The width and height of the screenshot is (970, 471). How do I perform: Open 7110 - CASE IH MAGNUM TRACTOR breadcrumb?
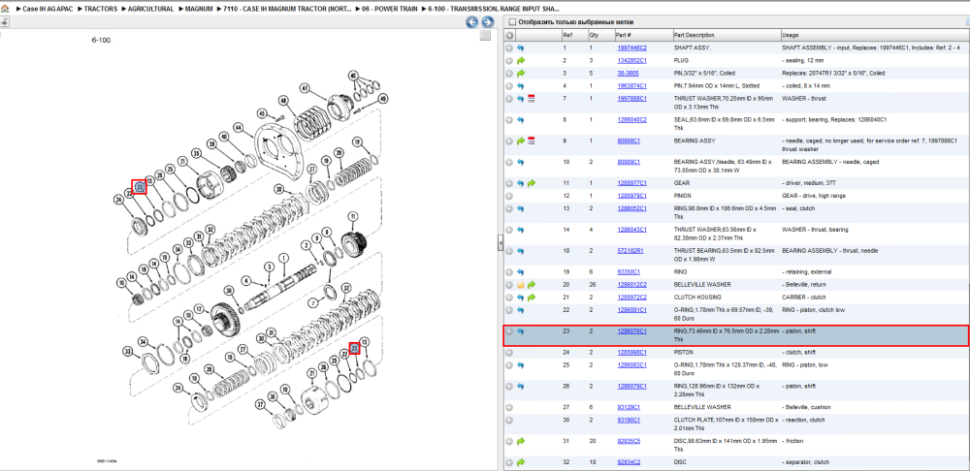(288, 10)
